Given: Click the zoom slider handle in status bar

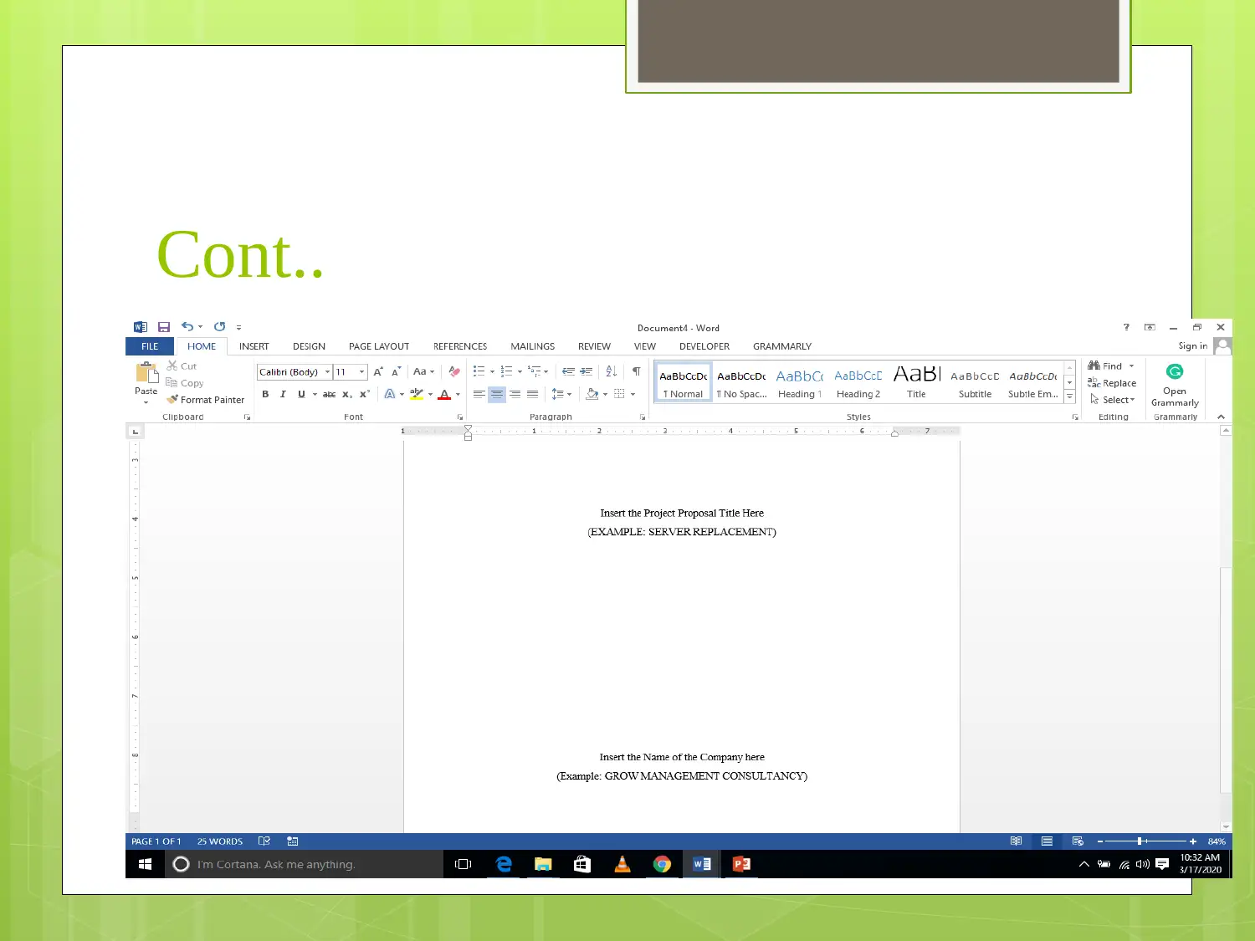Looking at the screenshot, I should tap(1140, 841).
